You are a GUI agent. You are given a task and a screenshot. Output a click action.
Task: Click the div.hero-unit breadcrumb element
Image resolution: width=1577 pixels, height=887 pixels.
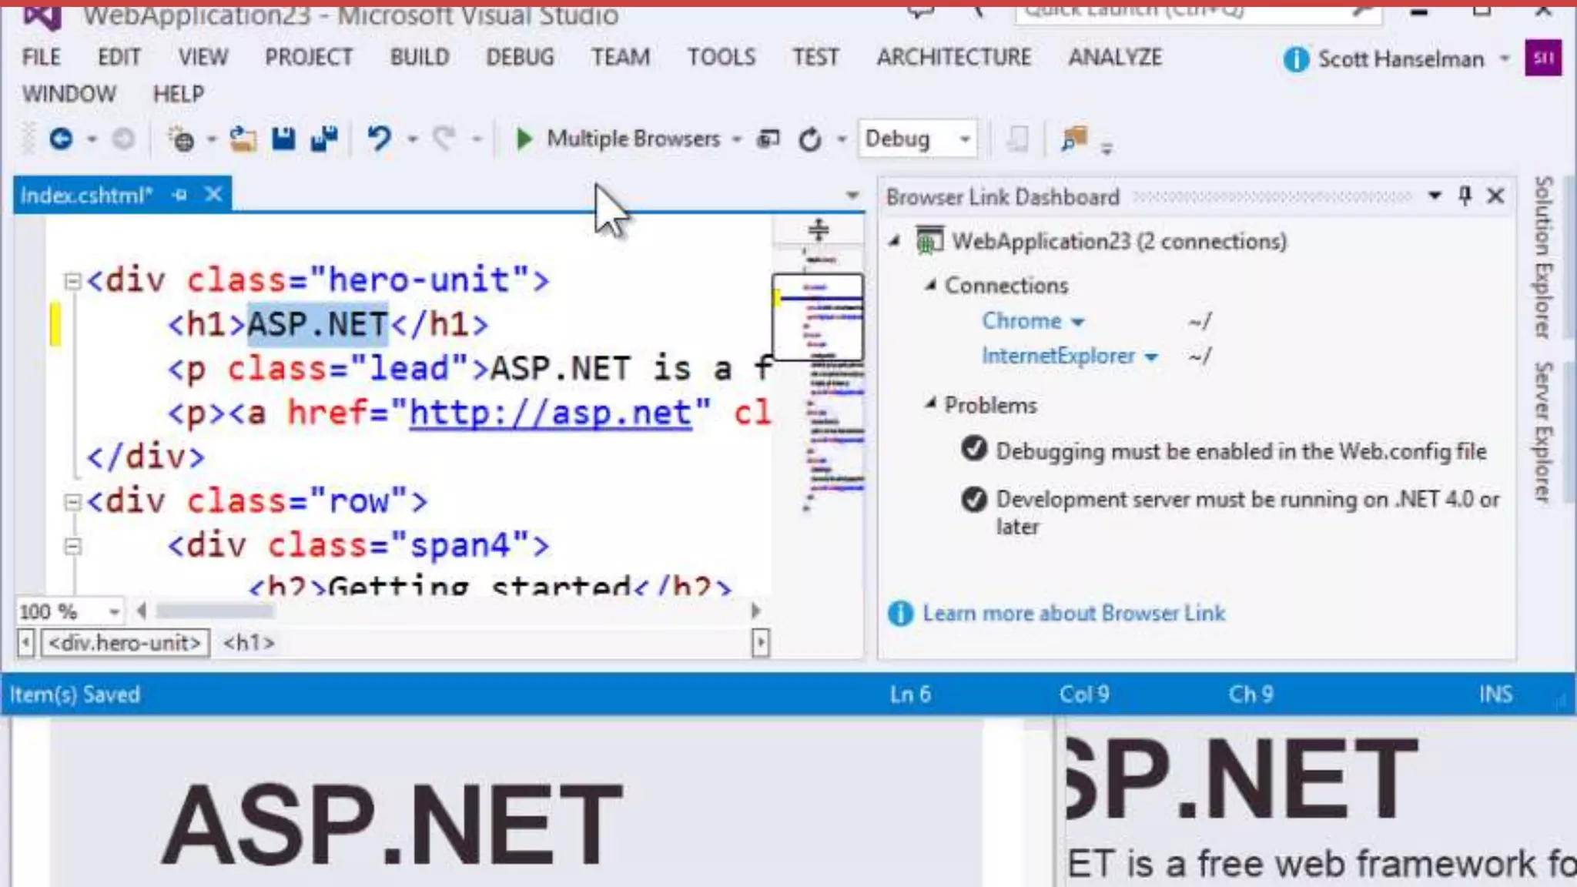[125, 643]
